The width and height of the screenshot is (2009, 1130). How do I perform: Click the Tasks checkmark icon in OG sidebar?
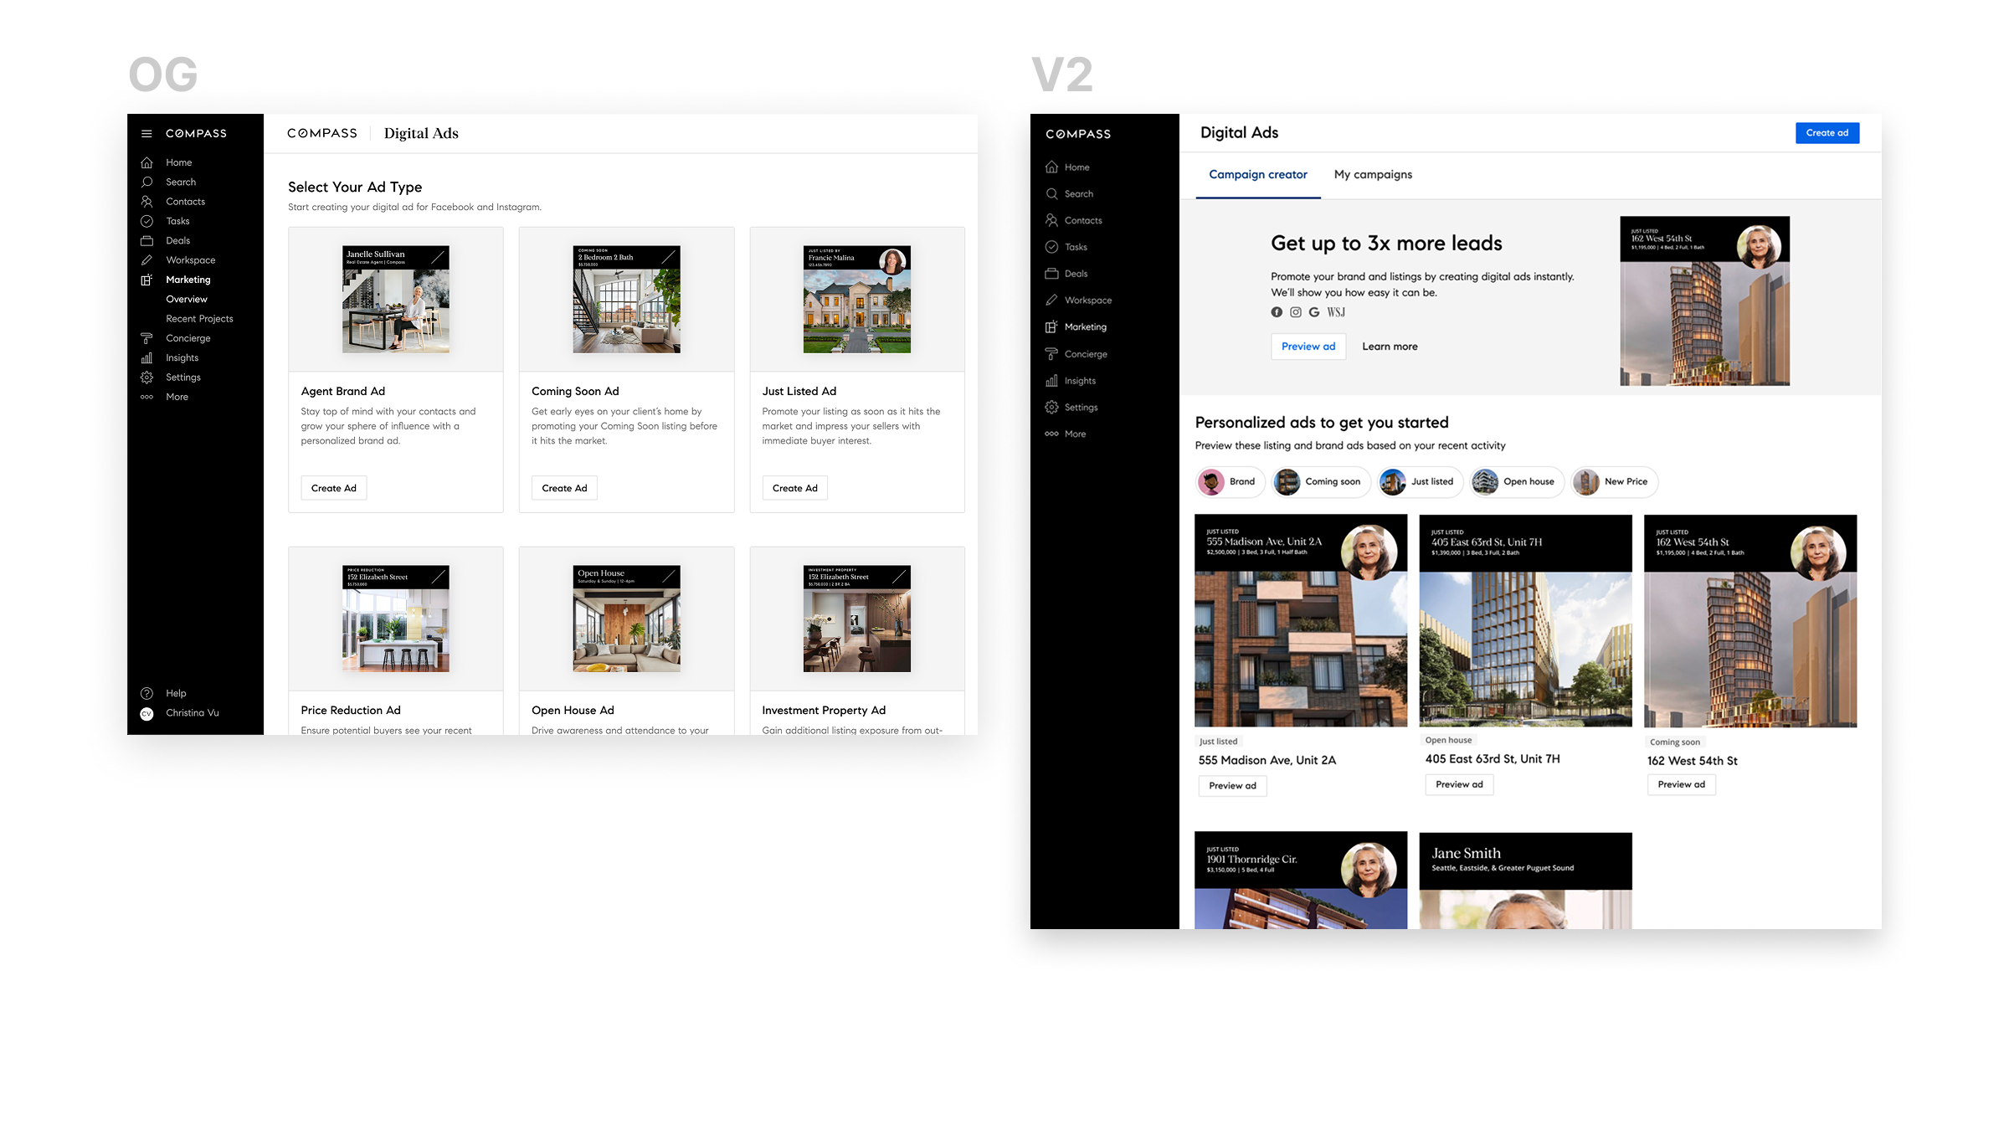click(146, 221)
